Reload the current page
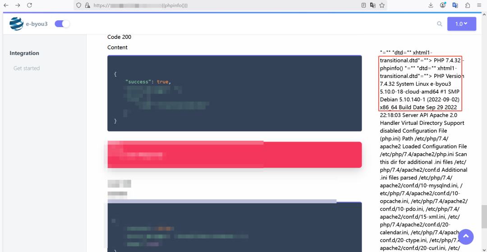This screenshot has height=252, width=487. click(x=29, y=5)
